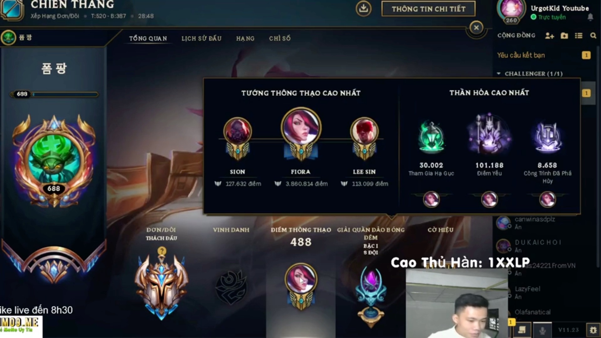
Task: Toggle the microphone voice icon
Action: (542, 330)
